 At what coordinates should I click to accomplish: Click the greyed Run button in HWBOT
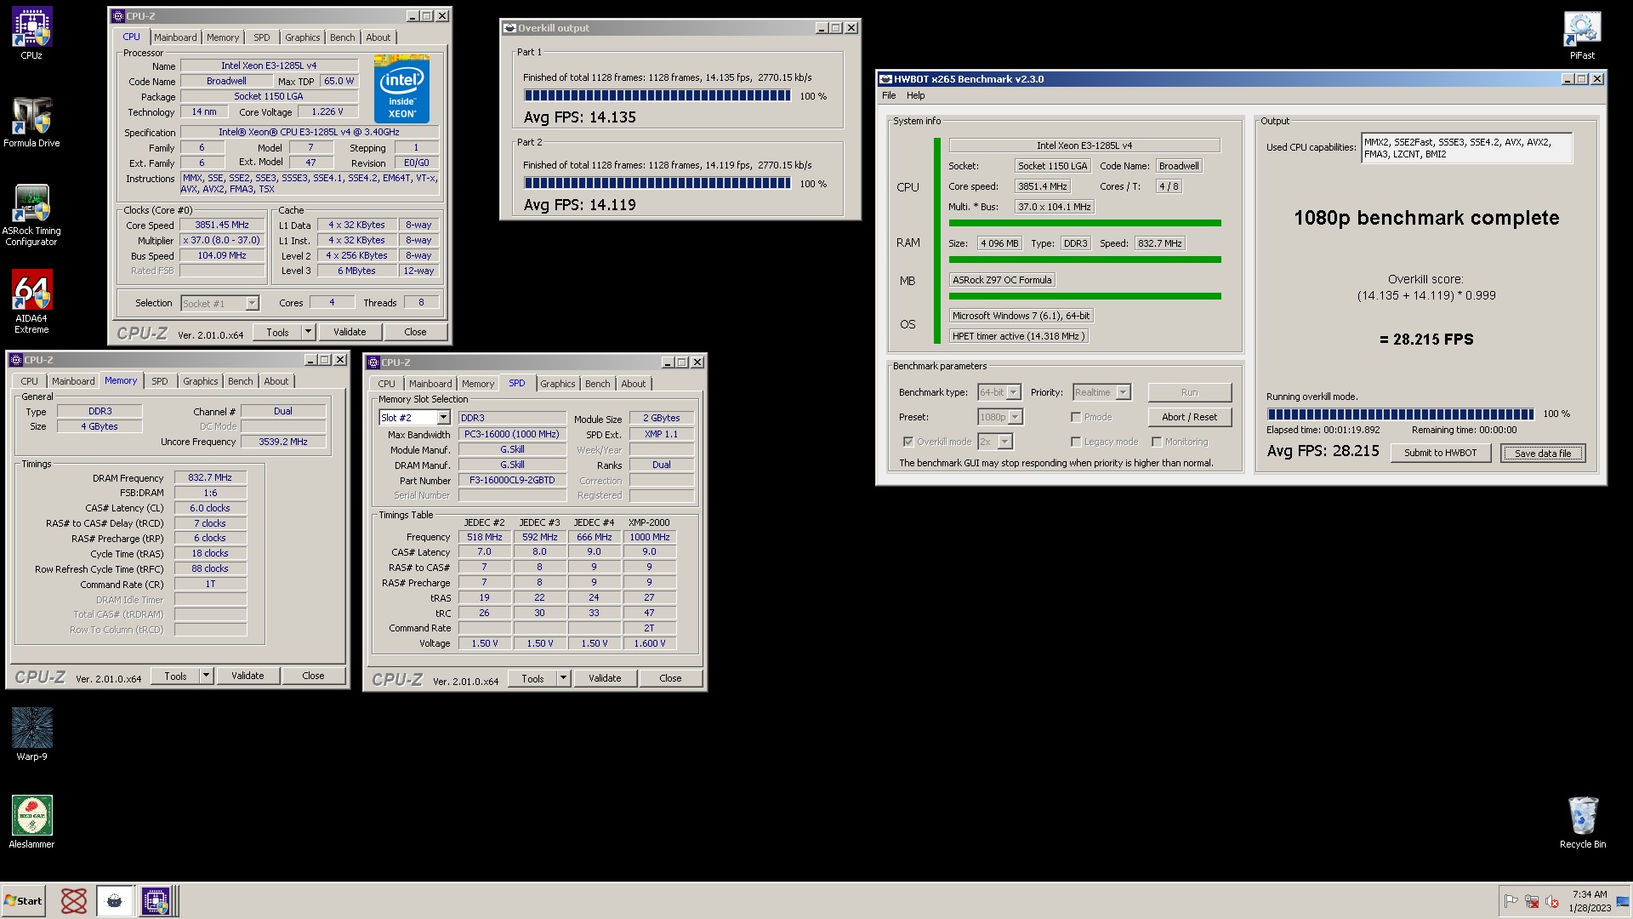1189,392
